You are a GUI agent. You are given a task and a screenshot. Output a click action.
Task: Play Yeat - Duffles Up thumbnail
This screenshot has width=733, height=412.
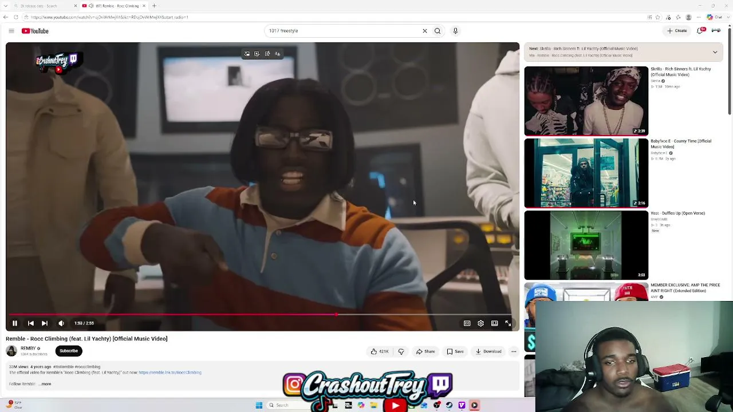[x=586, y=245]
